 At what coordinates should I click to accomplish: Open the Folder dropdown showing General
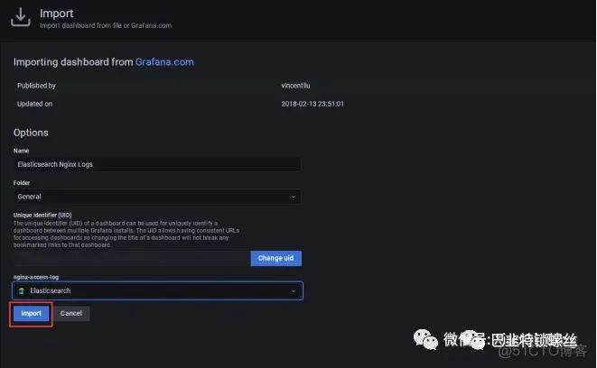157,196
